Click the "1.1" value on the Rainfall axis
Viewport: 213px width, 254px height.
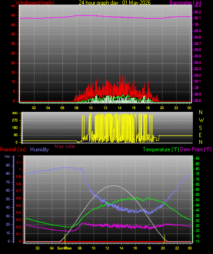point(19,162)
